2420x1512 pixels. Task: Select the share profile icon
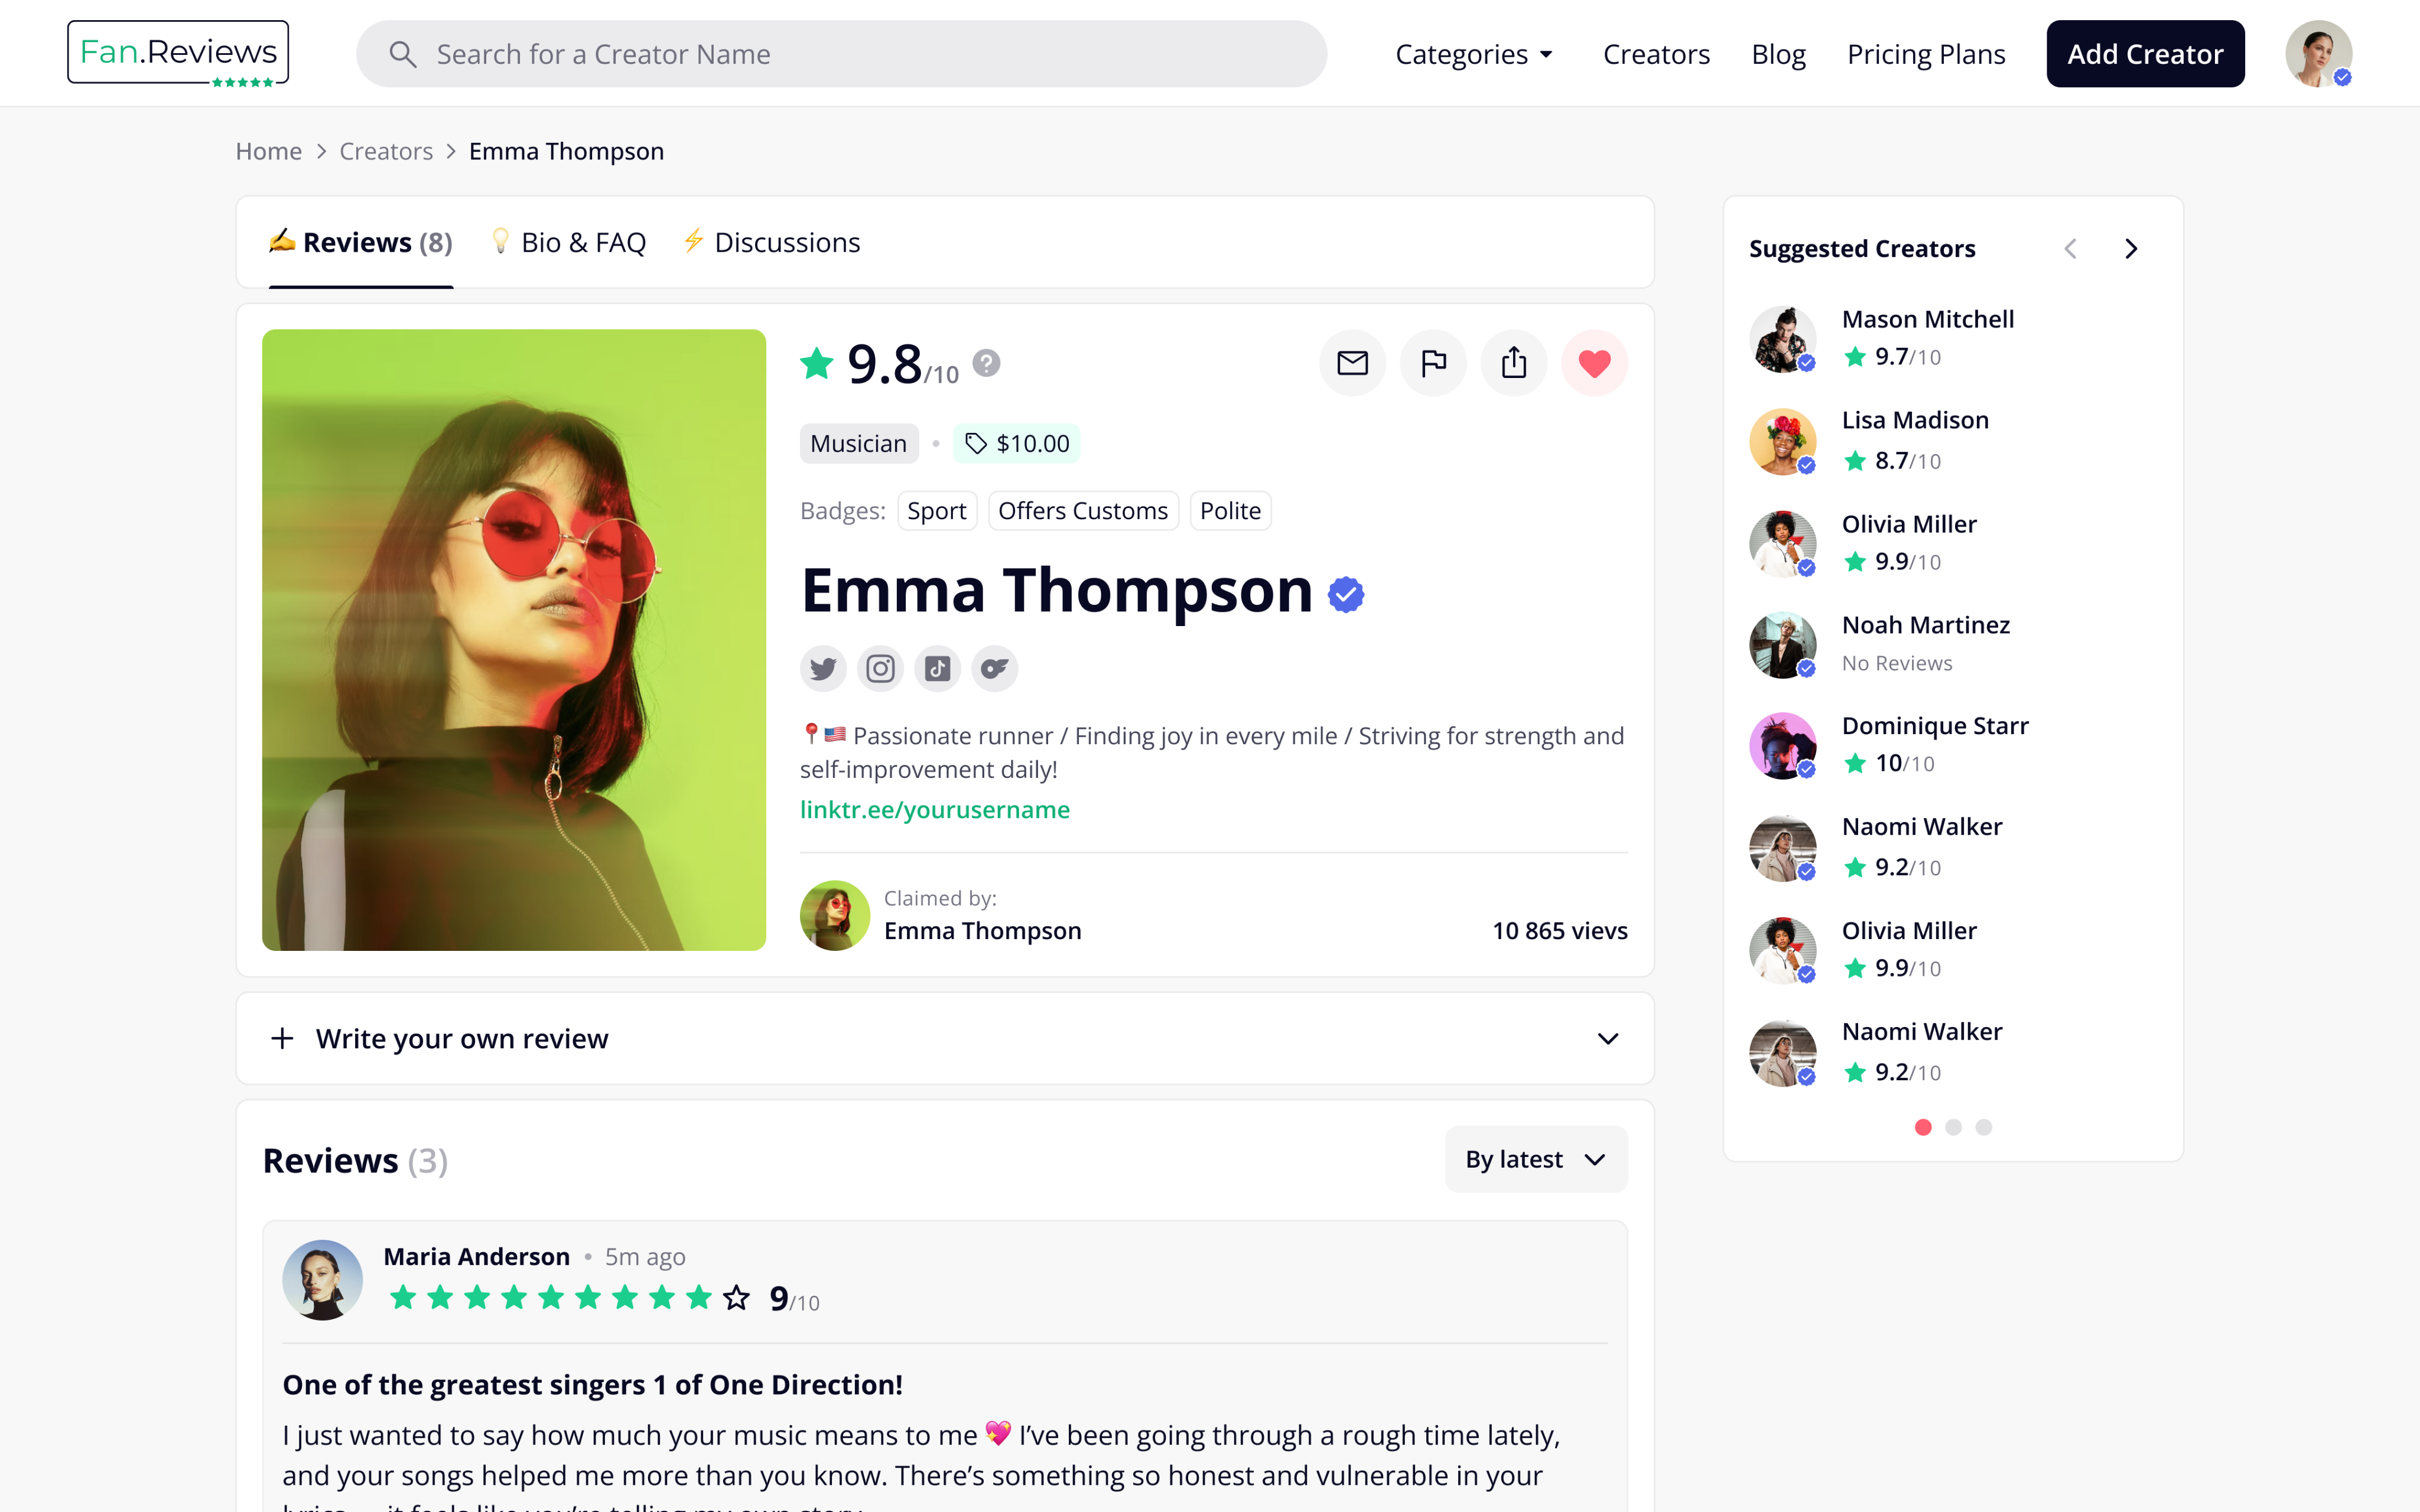1514,362
